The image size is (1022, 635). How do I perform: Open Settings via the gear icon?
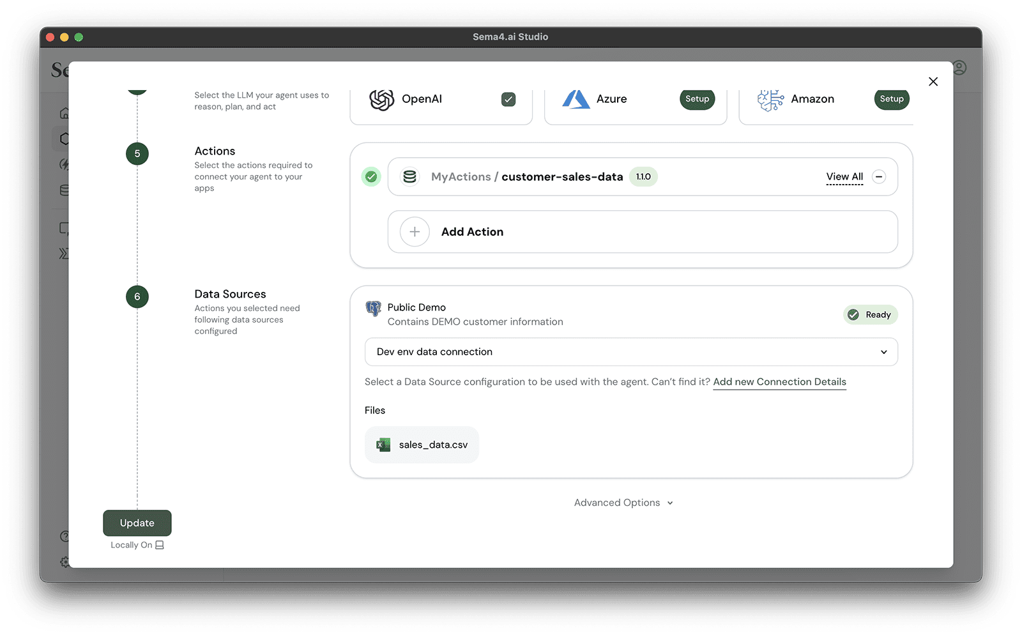[65, 562]
